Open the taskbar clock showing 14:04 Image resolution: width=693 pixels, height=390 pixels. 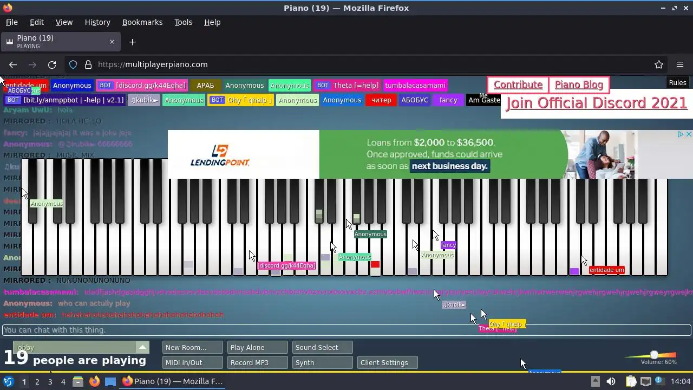click(681, 381)
